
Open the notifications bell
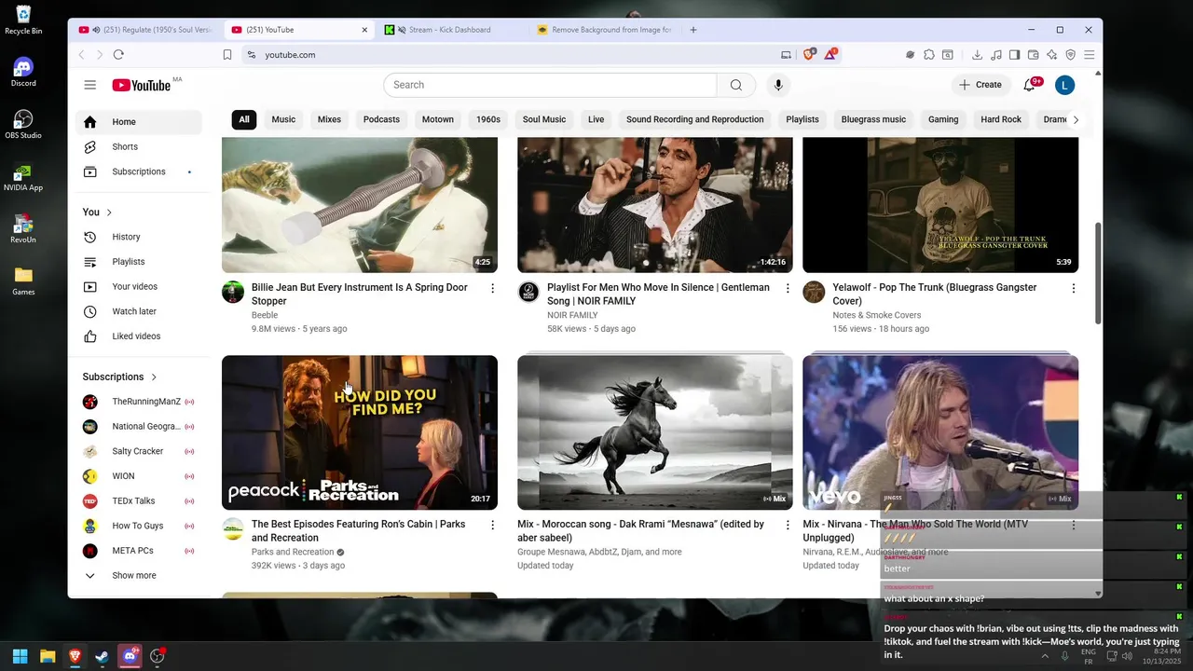tap(1029, 85)
